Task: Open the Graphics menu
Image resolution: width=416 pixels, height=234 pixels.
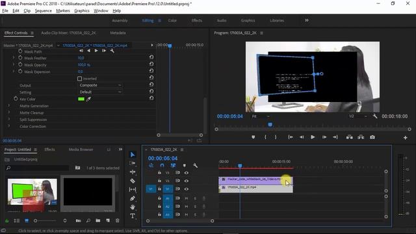Action: (82, 11)
